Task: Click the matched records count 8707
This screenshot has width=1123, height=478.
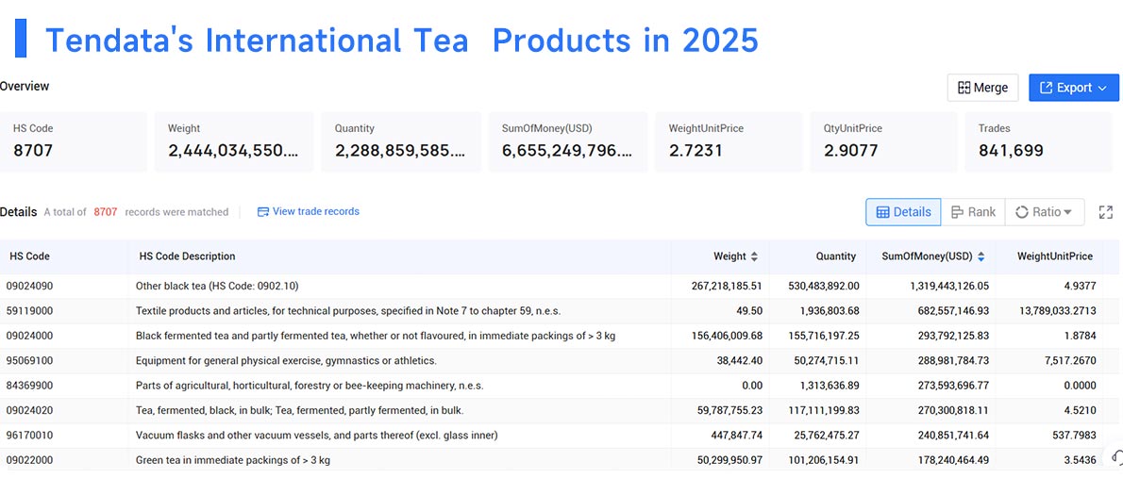Action: (x=106, y=212)
